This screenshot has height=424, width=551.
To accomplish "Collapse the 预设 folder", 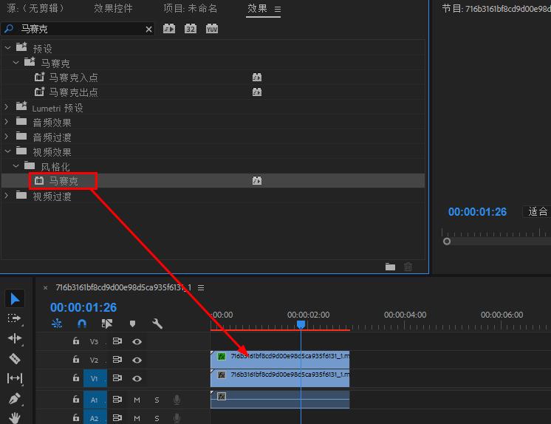I will coord(7,48).
